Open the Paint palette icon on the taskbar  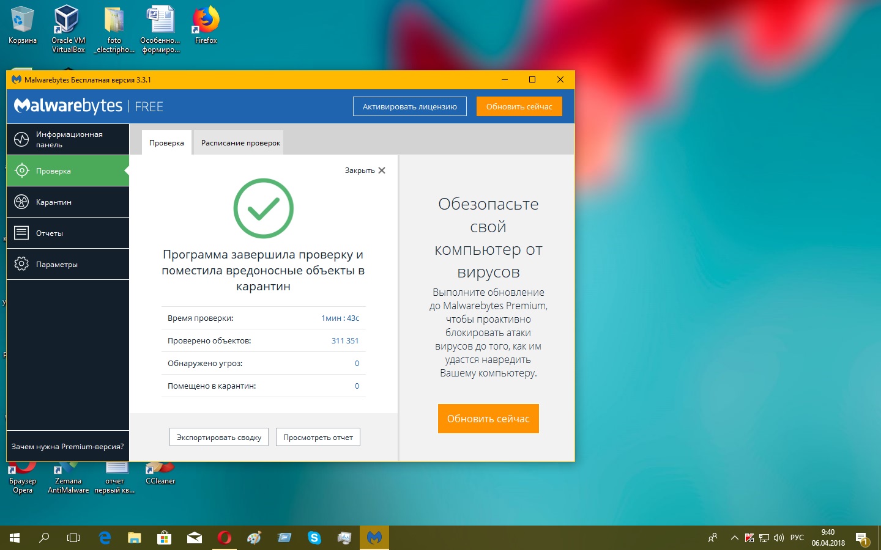pos(255,538)
